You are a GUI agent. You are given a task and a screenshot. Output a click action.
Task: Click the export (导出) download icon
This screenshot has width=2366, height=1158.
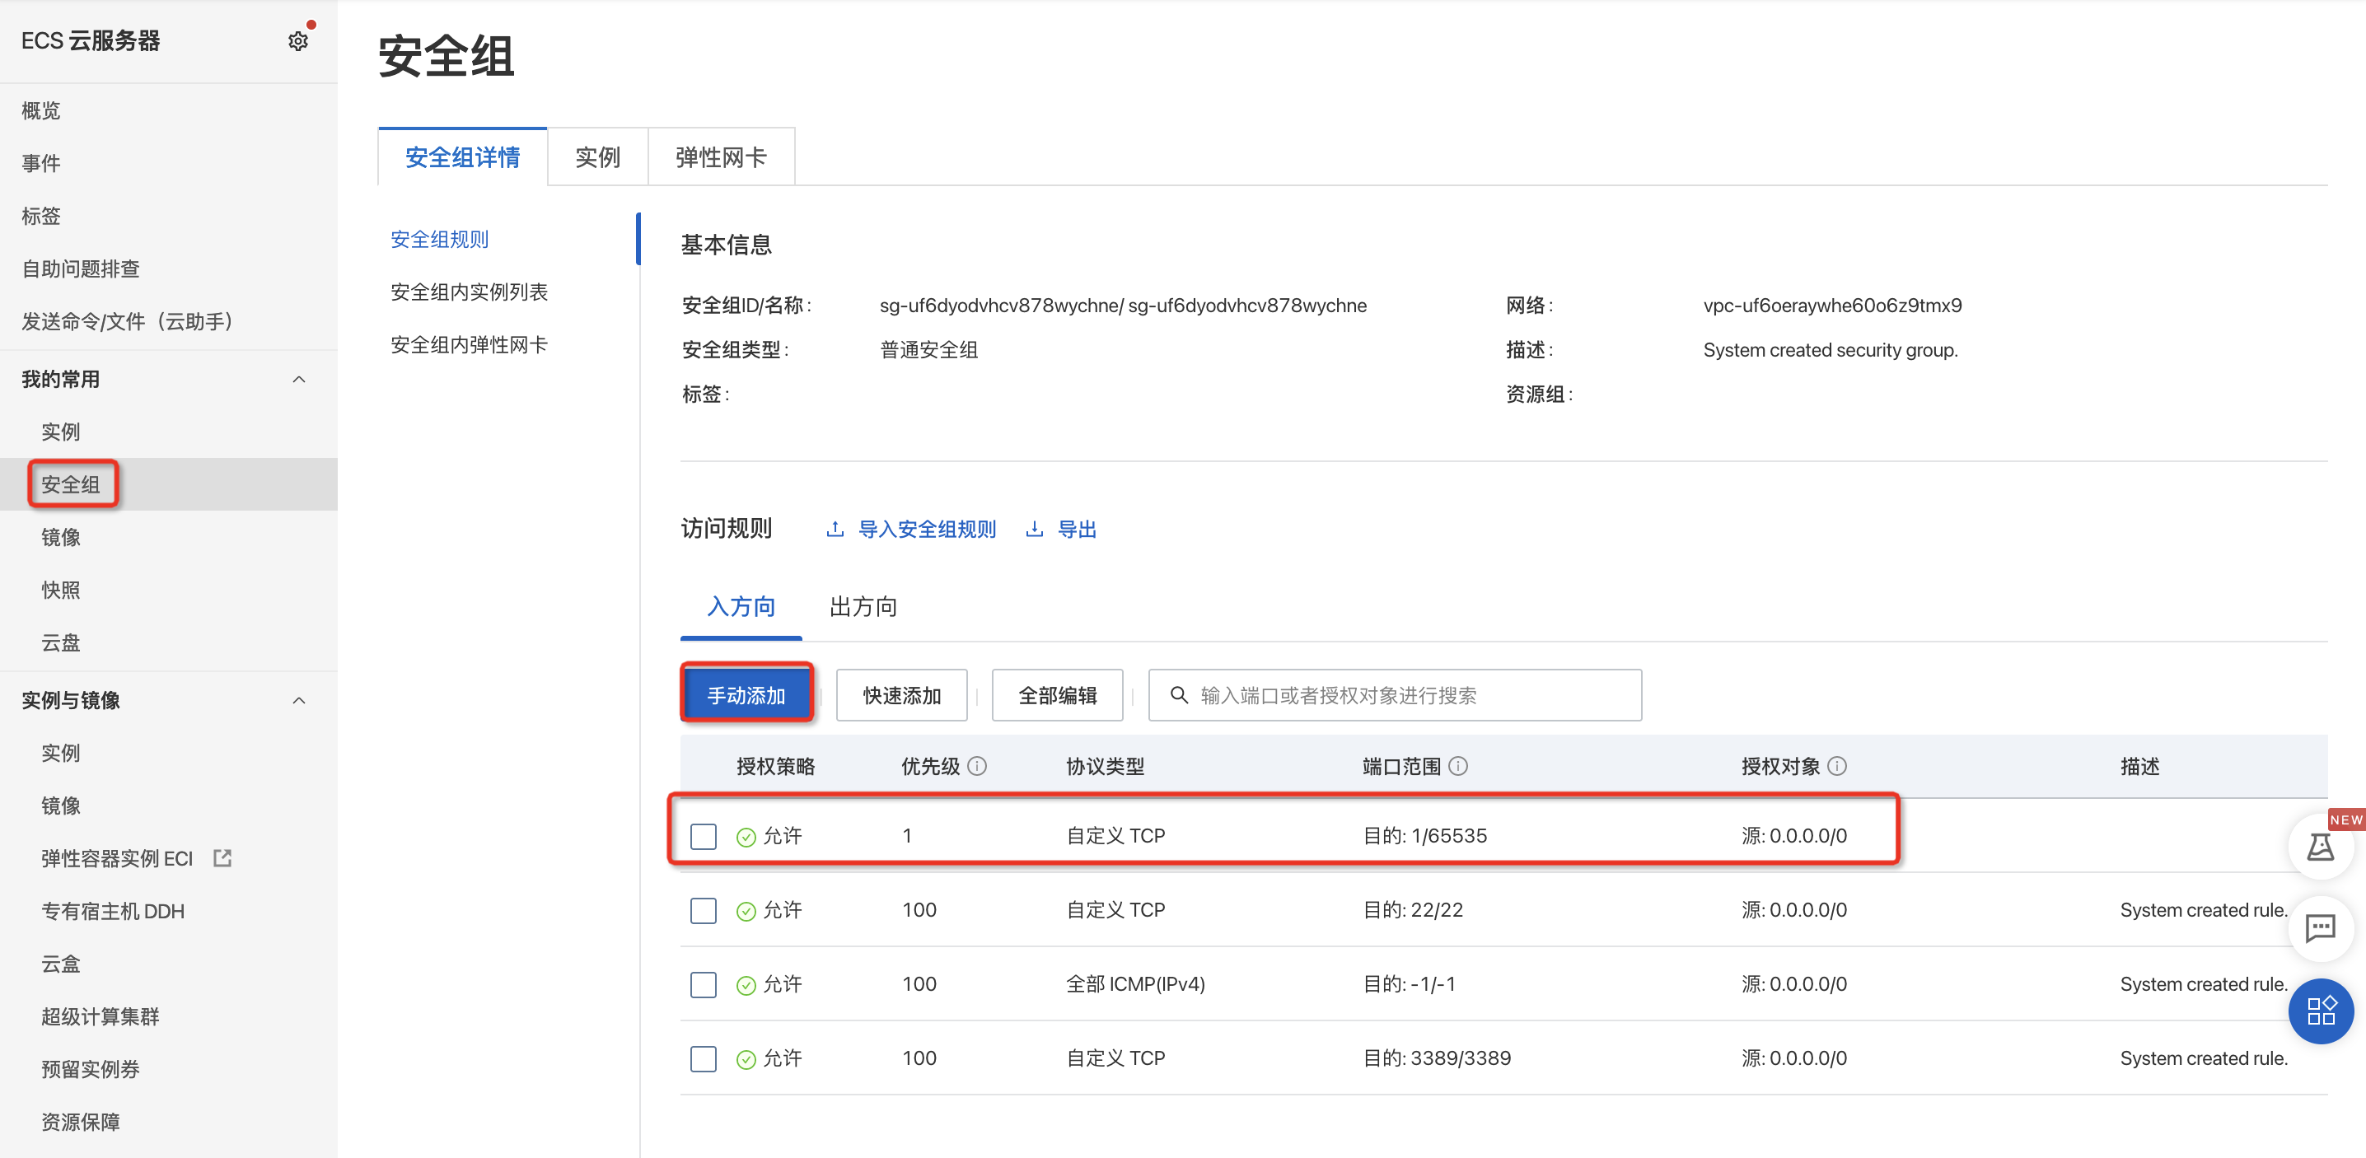point(1035,529)
